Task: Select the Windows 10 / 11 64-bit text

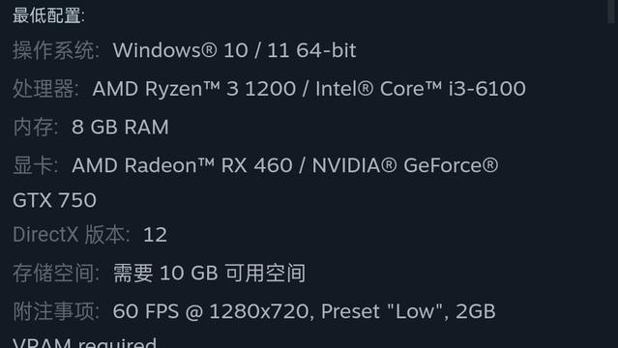Action: pos(234,50)
